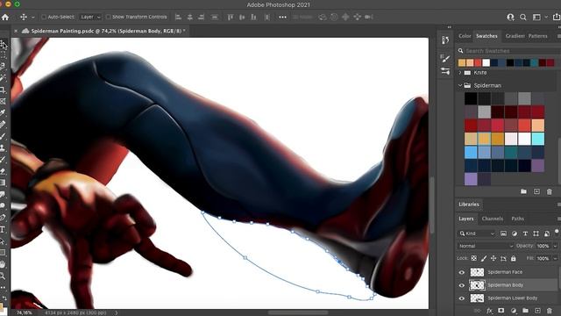The width and height of the screenshot is (561, 316).
Task: Hide the Spiderman Body layer
Action: tap(462, 285)
